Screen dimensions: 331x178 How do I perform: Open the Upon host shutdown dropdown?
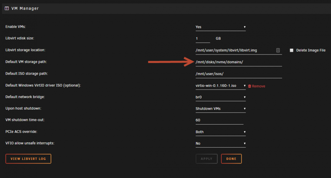[x=220, y=109]
